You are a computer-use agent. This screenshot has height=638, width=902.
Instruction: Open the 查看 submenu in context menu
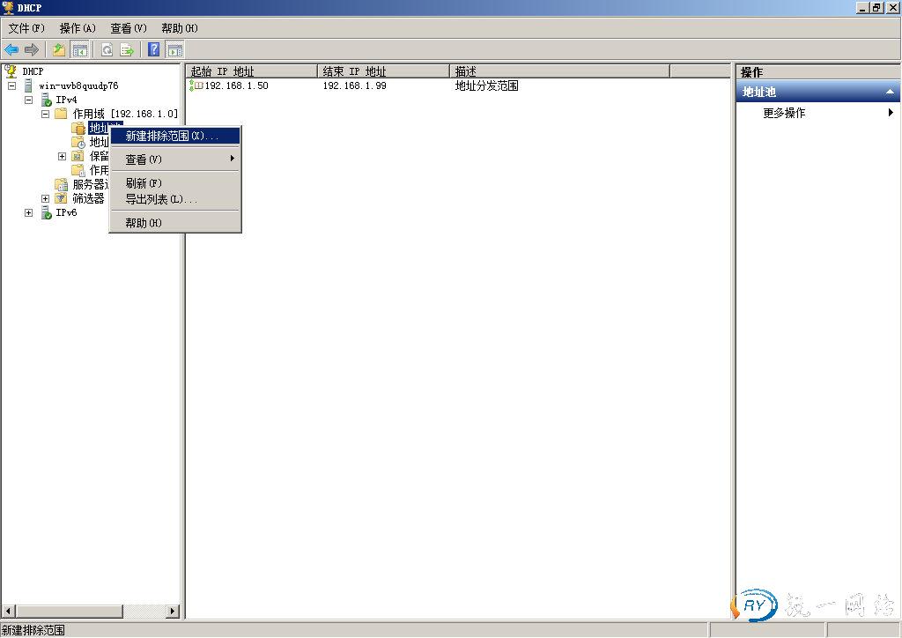point(144,159)
